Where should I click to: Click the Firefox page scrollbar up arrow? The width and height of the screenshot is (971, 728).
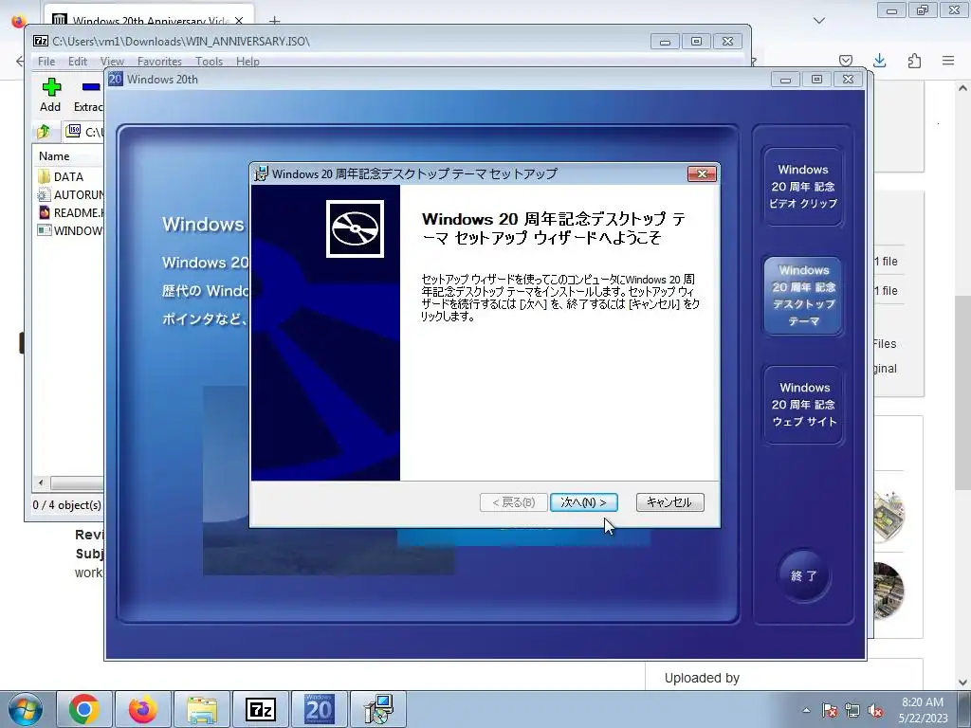click(x=962, y=88)
